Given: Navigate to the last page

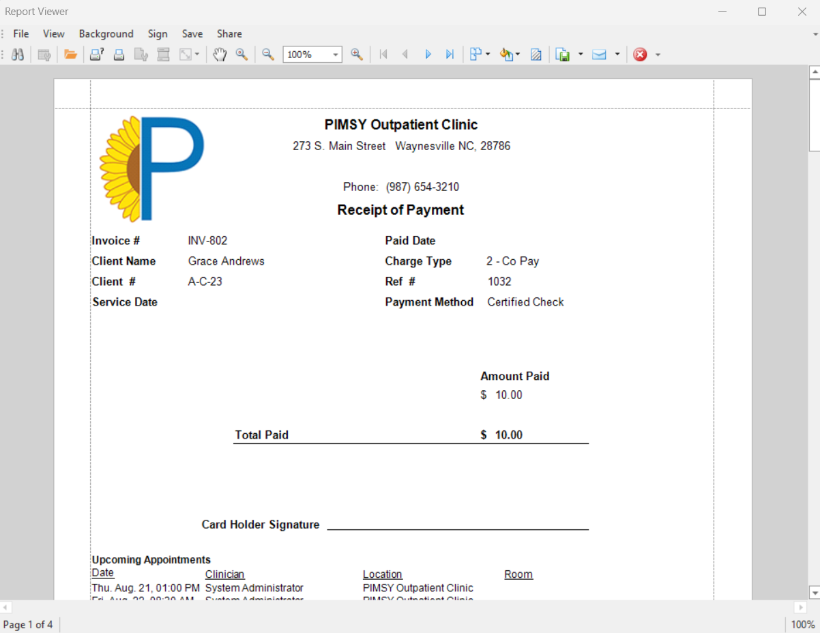Looking at the screenshot, I should tap(450, 54).
